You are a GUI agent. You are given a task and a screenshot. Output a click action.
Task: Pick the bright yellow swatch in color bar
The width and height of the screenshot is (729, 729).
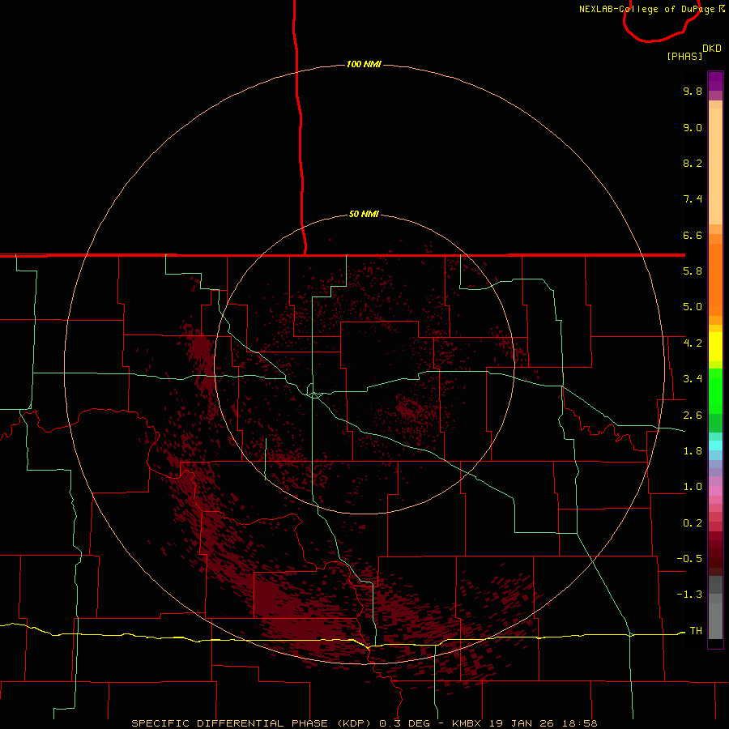point(715,347)
